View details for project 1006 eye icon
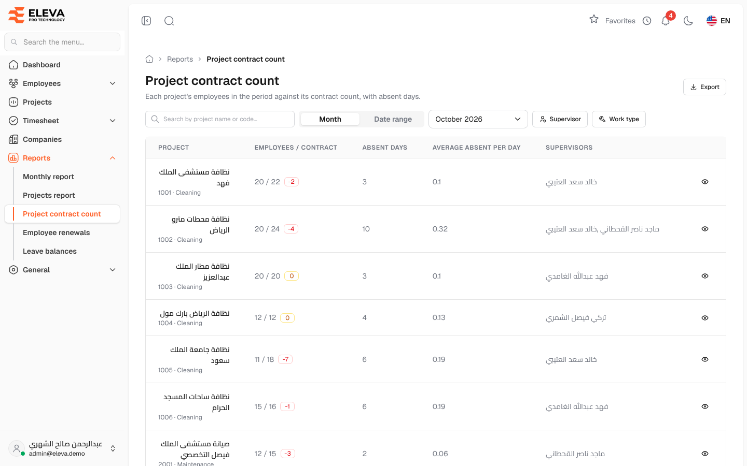The width and height of the screenshot is (747, 466). tap(705, 406)
